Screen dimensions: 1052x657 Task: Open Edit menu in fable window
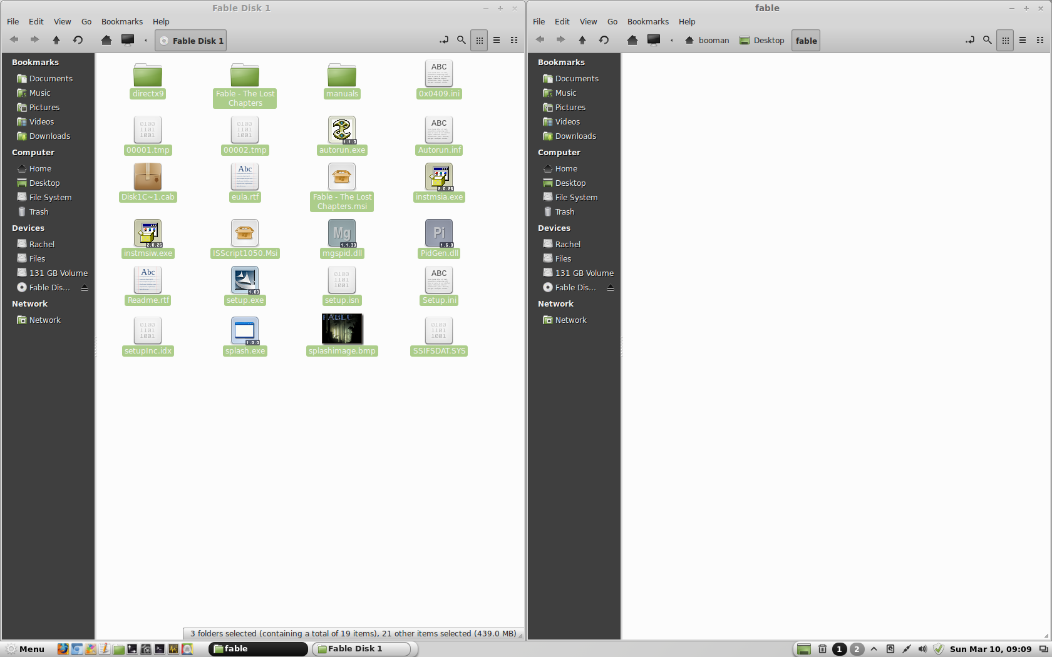click(x=562, y=21)
